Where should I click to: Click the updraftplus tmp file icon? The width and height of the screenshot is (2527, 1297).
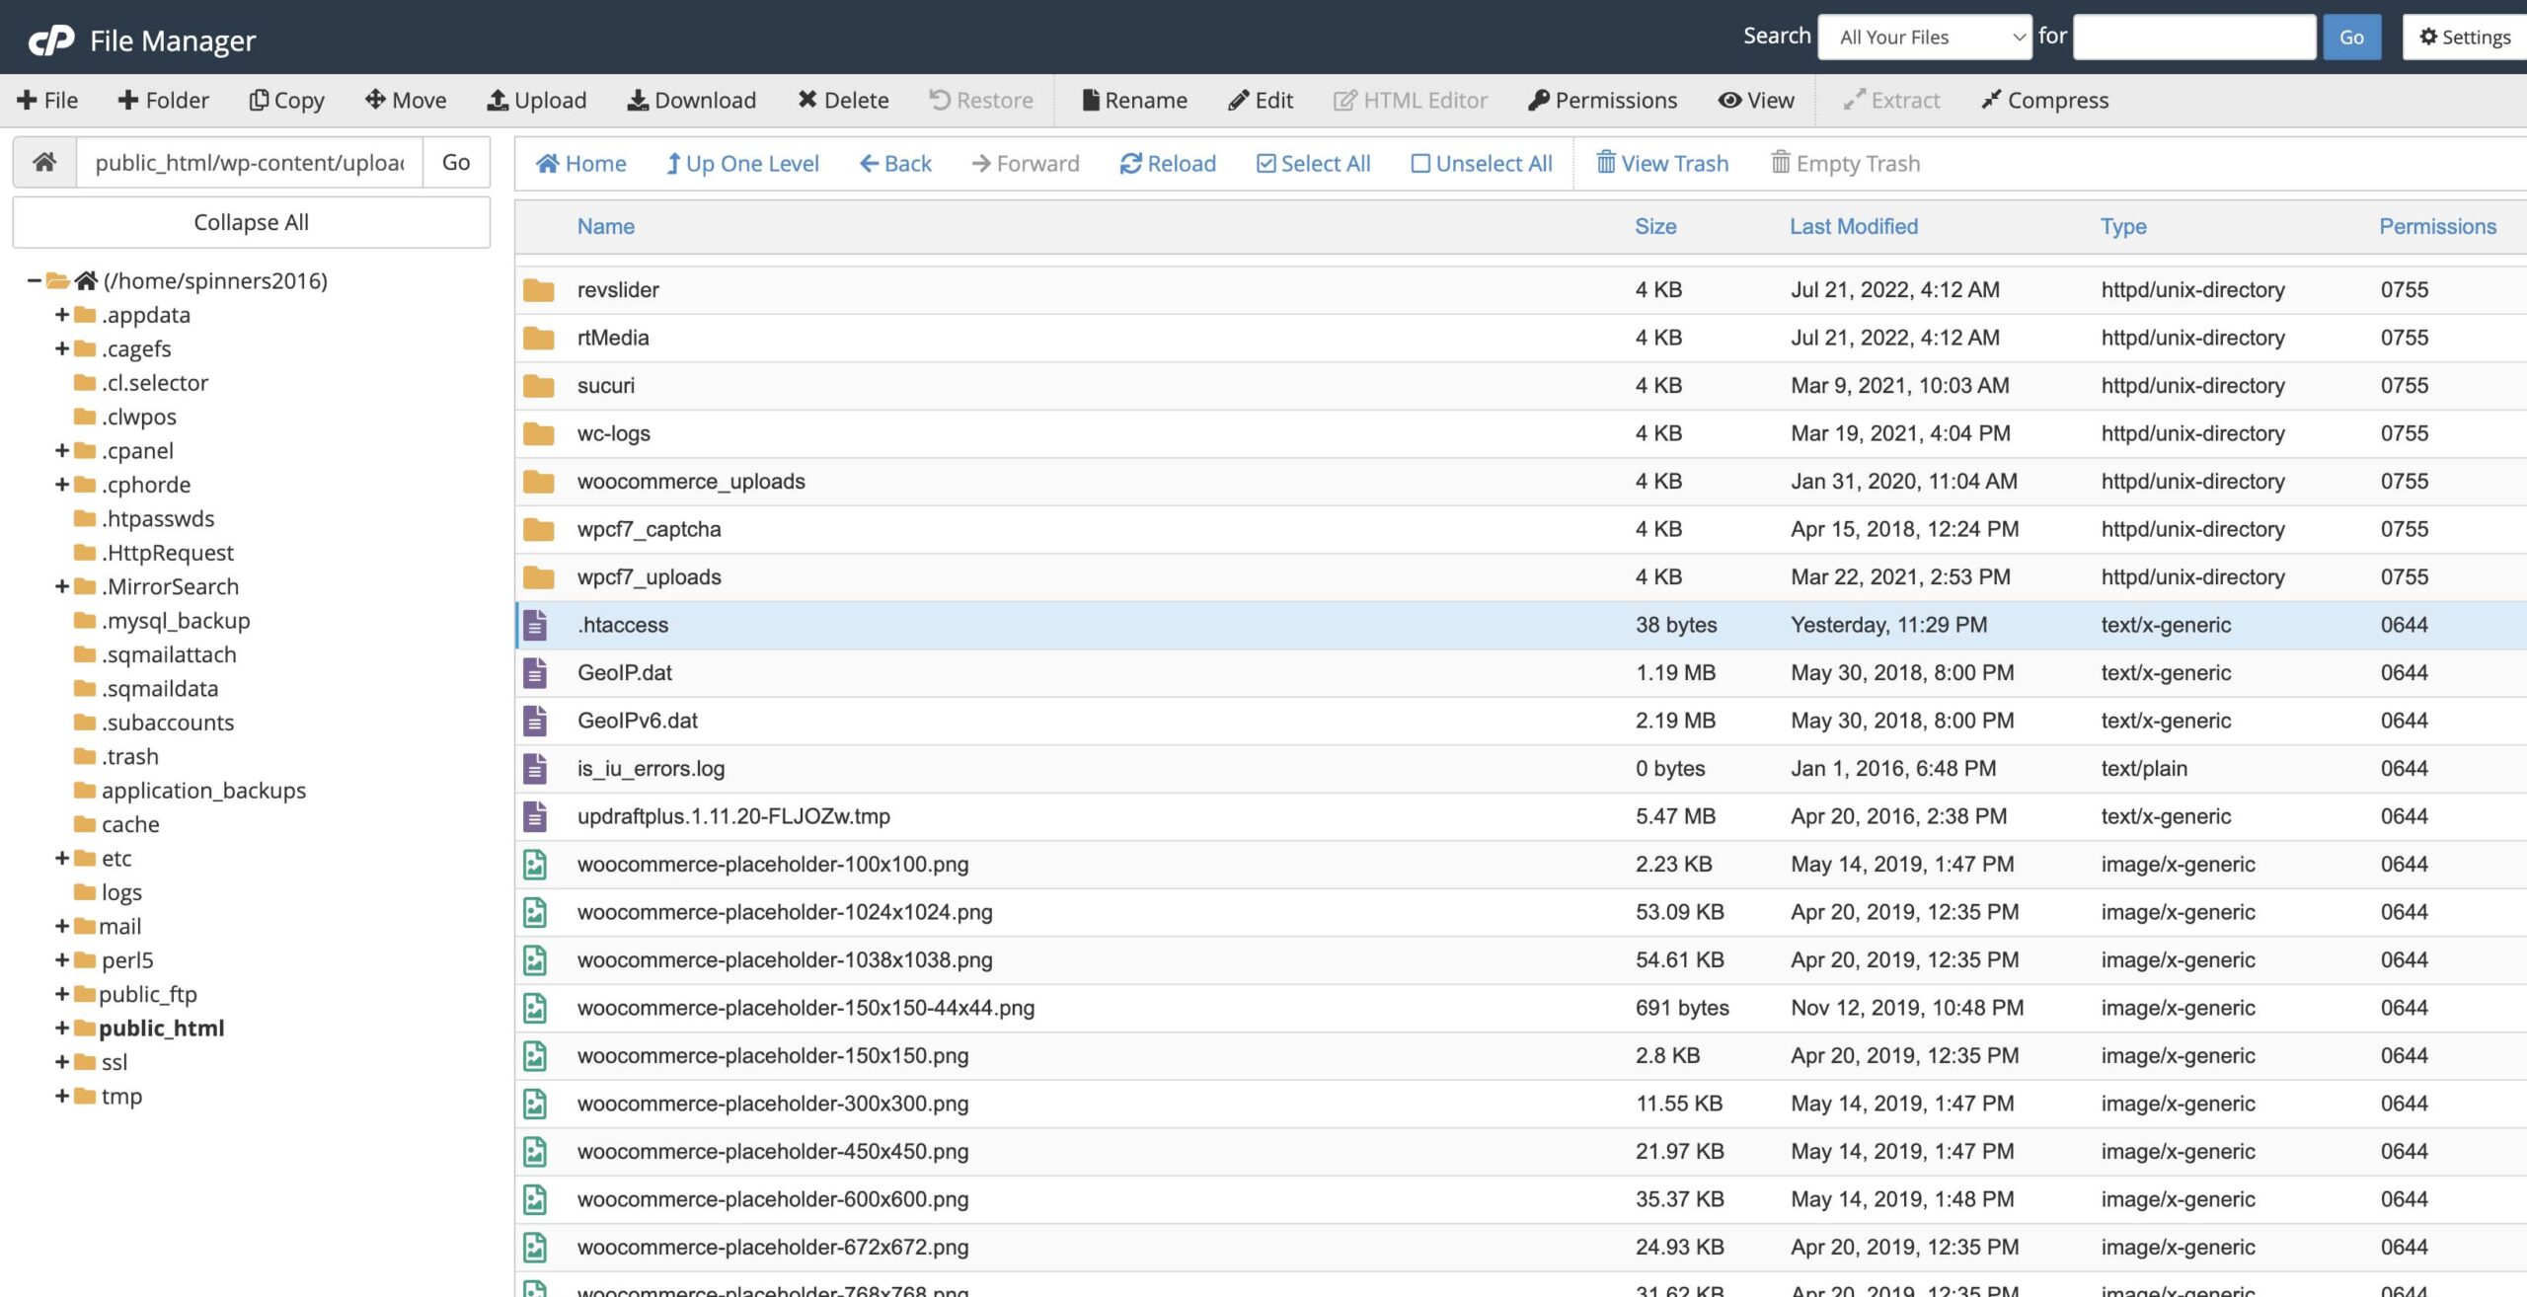pos(535,816)
